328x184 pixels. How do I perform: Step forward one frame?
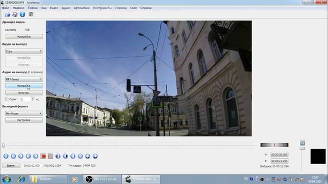20,156
